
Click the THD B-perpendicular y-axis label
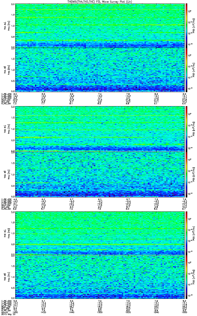click(5, 129)
